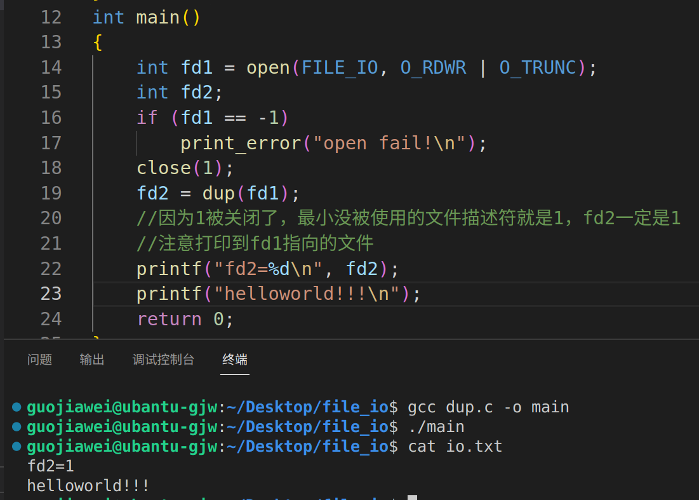This screenshot has width=699, height=500.
Task: Select the 调试控制台 tab
Action: (x=163, y=360)
